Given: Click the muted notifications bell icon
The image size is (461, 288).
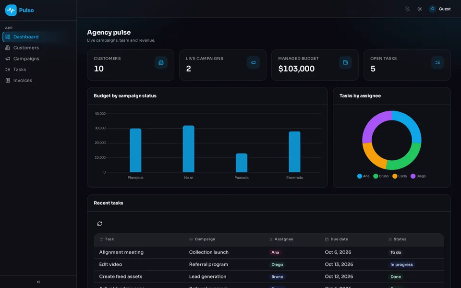Looking at the screenshot, I should click(x=407, y=9).
